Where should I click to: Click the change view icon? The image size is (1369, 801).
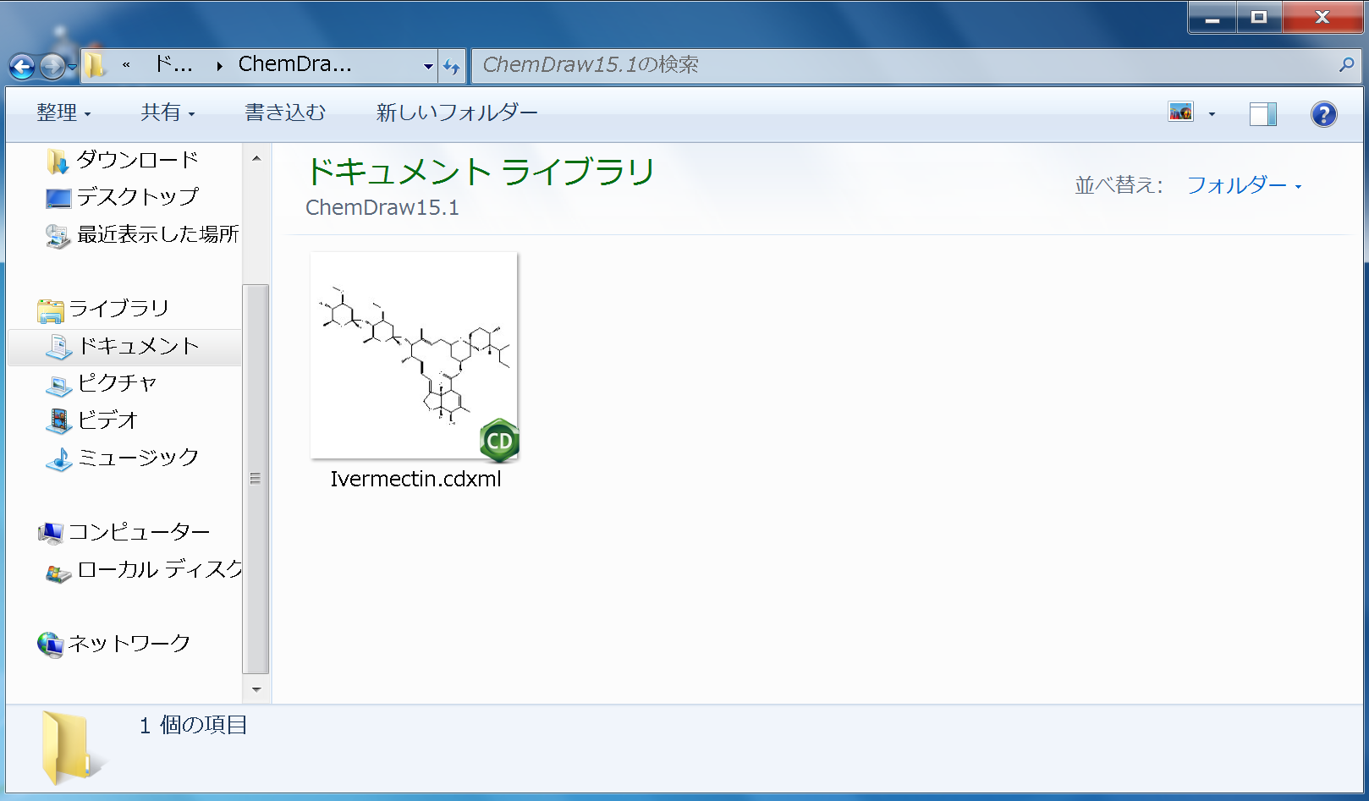[x=1180, y=112]
